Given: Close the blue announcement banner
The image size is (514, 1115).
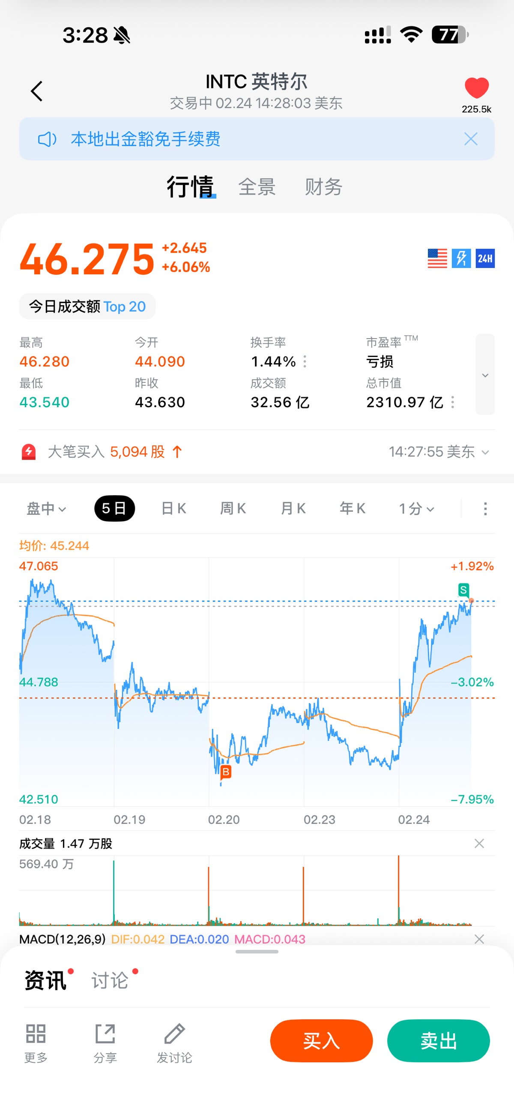Looking at the screenshot, I should (471, 139).
